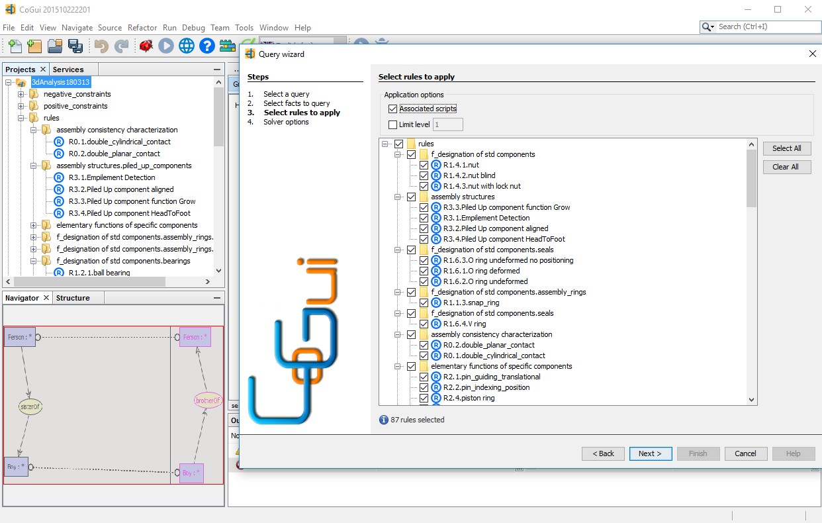Enable the Limit level checkbox
822x523 pixels.
[393, 124]
